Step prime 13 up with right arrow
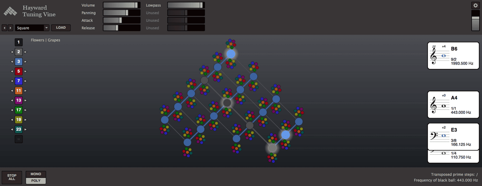 (x=25, y=100)
